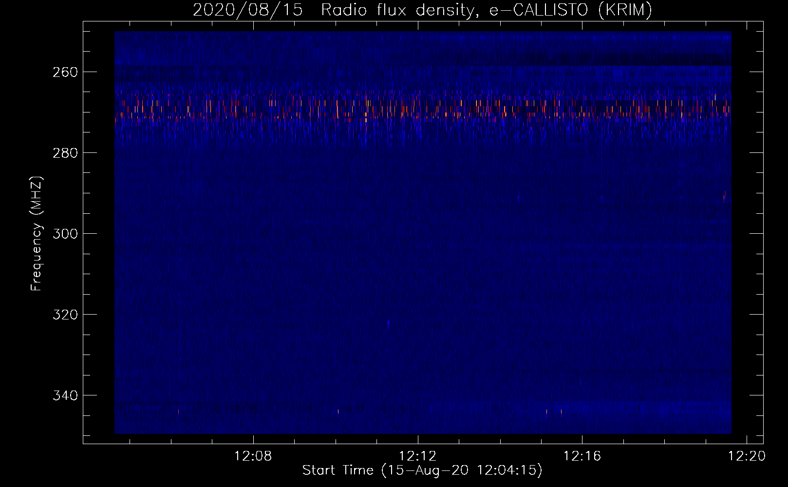Click the 'Frequency (MHZ)' axis label
Screen dimensions: 788x487
point(37,233)
